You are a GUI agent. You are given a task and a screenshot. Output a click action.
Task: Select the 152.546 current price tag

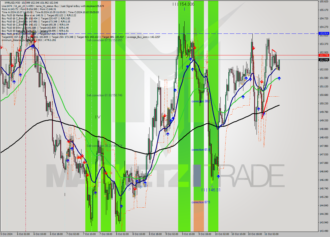click(x=324, y=60)
